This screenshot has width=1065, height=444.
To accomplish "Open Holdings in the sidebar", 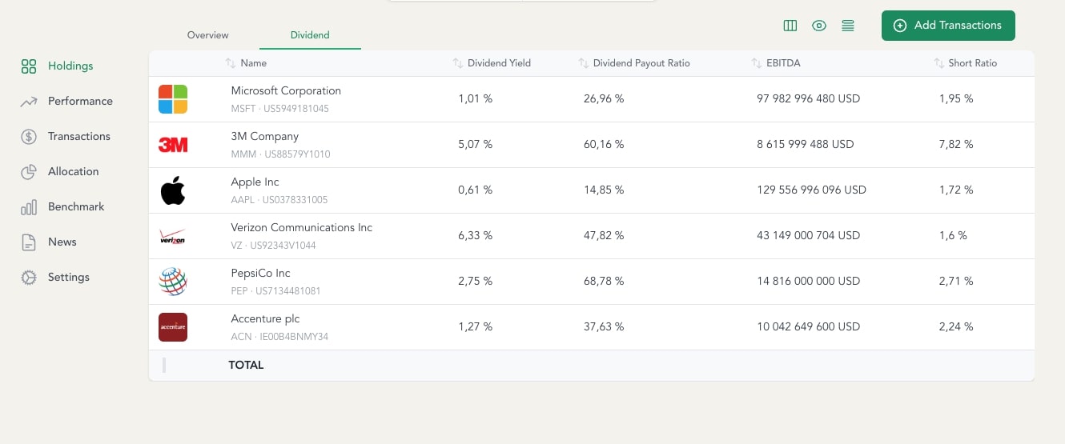I will tap(70, 66).
